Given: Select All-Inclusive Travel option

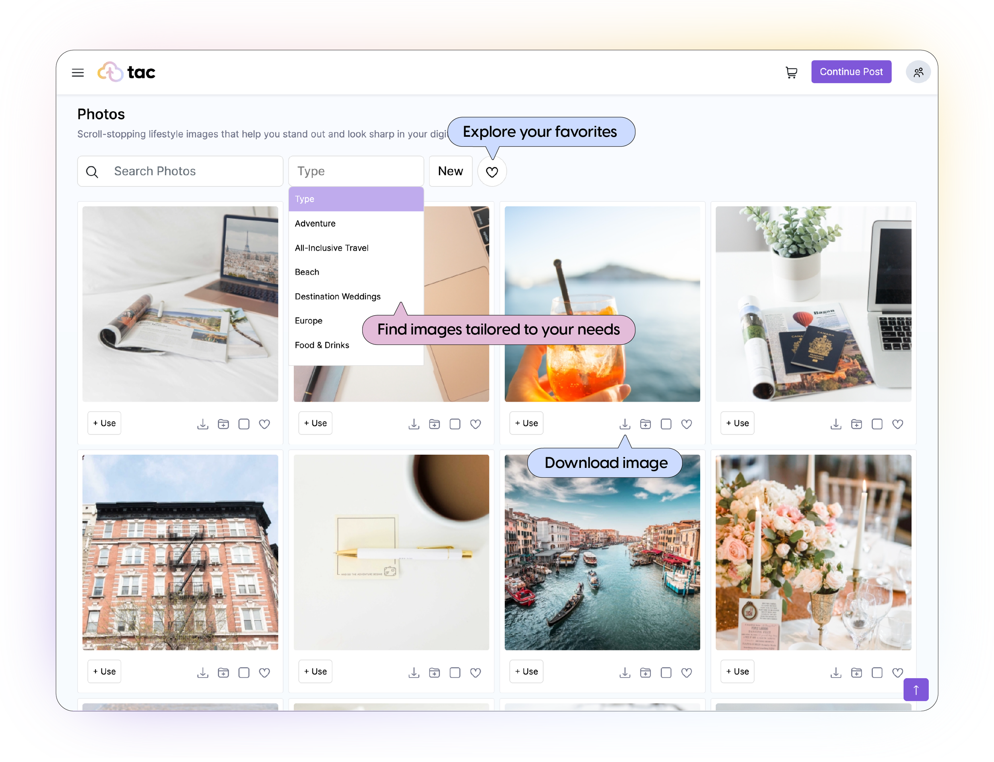Looking at the screenshot, I should 332,248.
